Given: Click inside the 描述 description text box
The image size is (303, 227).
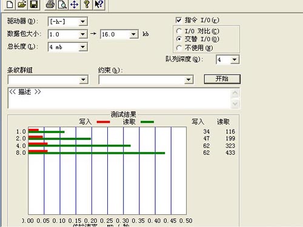Looking at the screenshot, I should coord(119,98).
